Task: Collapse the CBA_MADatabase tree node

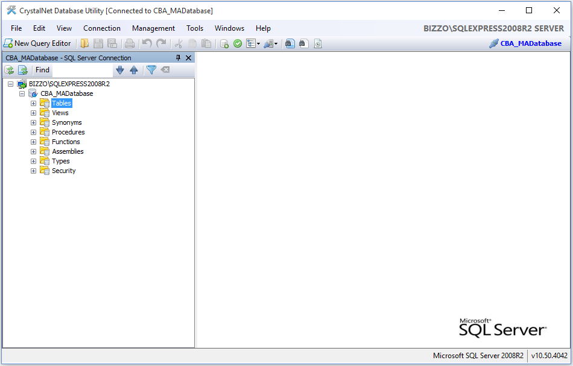Action: click(x=22, y=93)
